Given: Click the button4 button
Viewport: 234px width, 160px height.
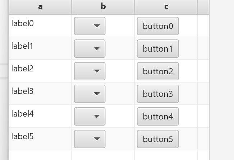Looking at the screenshot, I should [158, 117].
